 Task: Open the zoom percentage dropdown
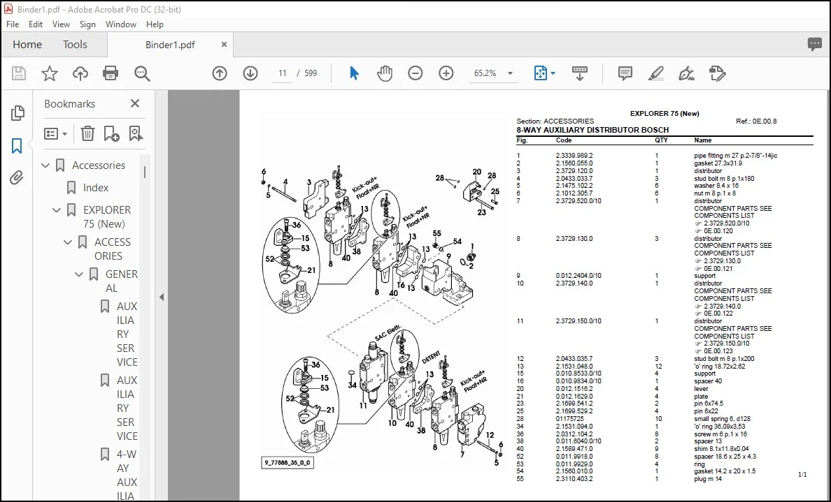(511, 73)
